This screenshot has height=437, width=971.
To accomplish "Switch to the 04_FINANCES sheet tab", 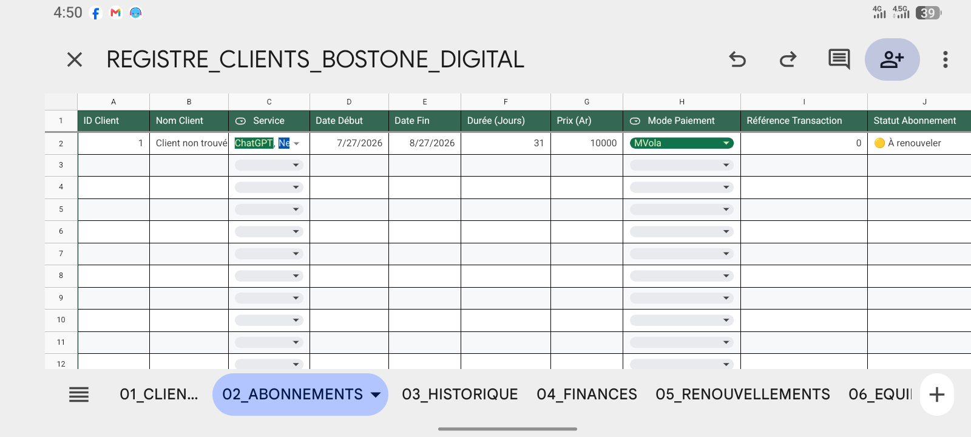I will (587, 395).
